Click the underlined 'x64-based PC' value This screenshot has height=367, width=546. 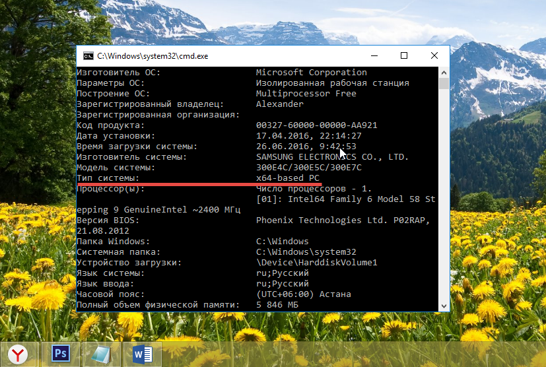[288, 178]
